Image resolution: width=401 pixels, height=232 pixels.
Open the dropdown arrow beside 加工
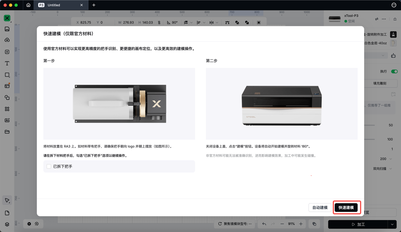coord(392,224)
